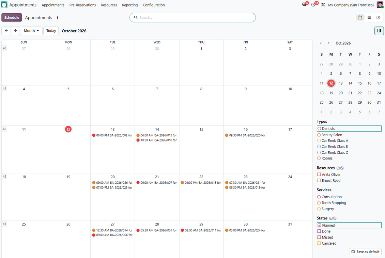Image resolution: width=385 pixels, height=258 pixels.
Task: Switch to calendar view icon
Action: click(360, 17)
